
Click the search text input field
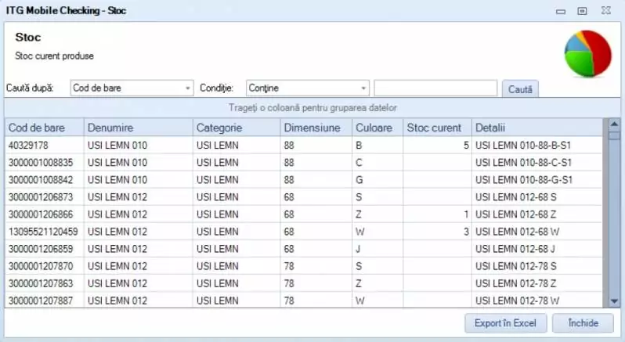pos(435,88)
